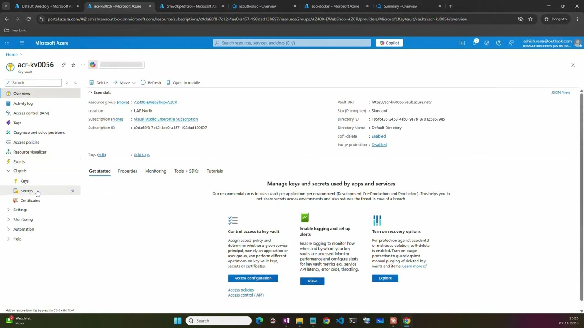Image resolution: width=584 pixels, height=328 pixels.
Task: Open a new browser tab
Action: [451, 6]
